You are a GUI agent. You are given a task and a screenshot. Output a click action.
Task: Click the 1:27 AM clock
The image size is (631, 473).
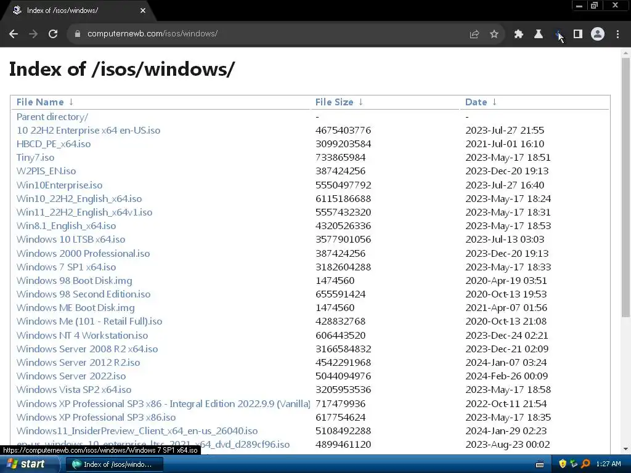(x=608, y=464)
